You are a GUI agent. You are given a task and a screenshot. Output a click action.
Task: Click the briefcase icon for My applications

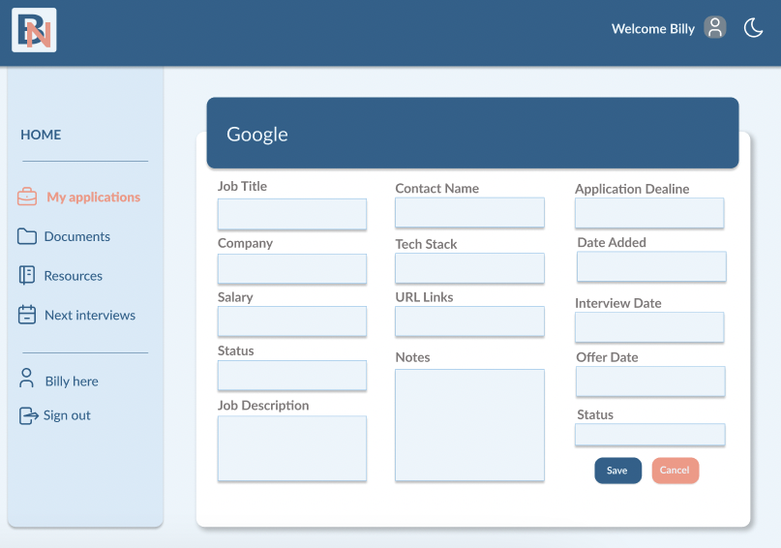27,197
